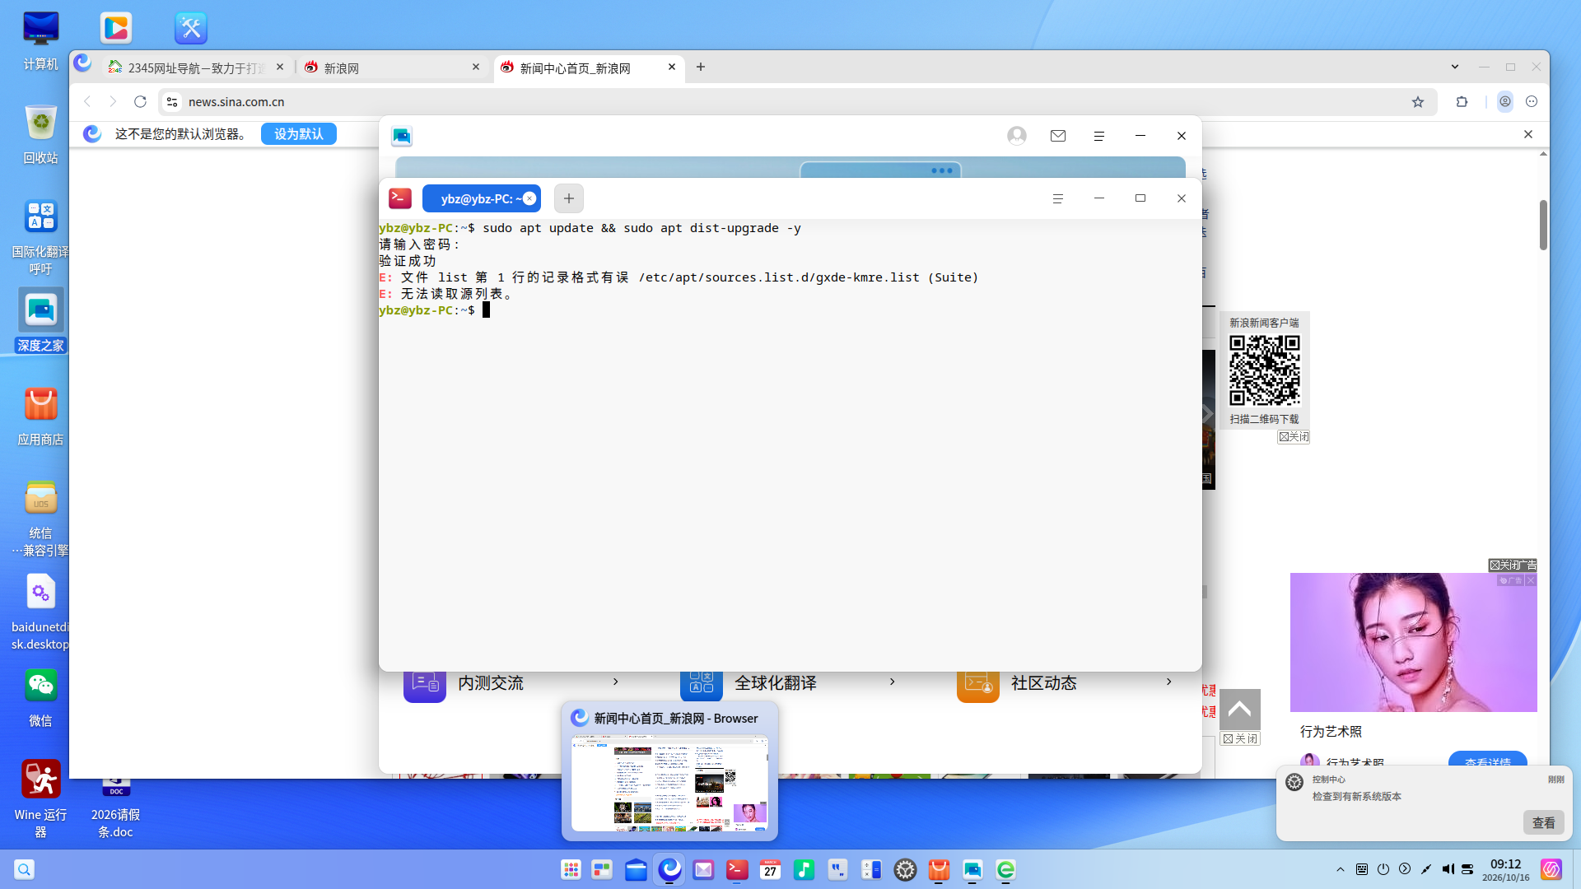Screen dimensions: 1581x889
Task: Open the Wine 运行器 desktop icon
Action: [x=40, y=798]
